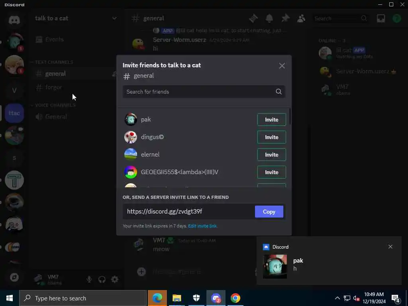Open the T server icon in sidebar
Image resolution: width=408 pixels, height=306 pixels.
tap(14, 180)
